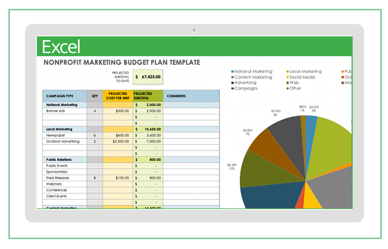
Task: Click the Other legend entry
Action: [x=295, y=88]
